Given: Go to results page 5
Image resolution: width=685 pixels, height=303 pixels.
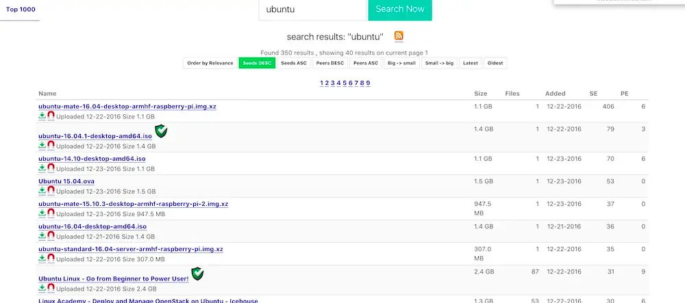Looking at the screenshot, I should pos(345,83).
